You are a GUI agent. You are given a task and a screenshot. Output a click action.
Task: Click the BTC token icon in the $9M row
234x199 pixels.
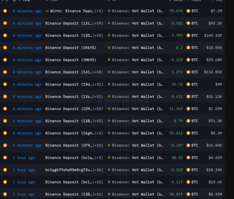click(x=188, y=84)
